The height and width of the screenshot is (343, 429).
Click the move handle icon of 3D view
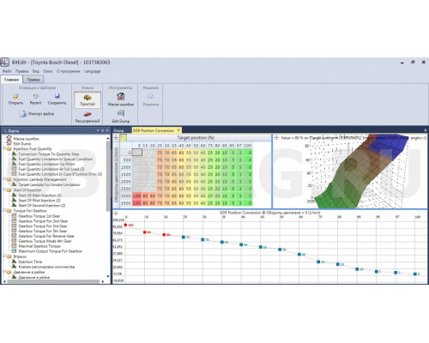[276, 138]
